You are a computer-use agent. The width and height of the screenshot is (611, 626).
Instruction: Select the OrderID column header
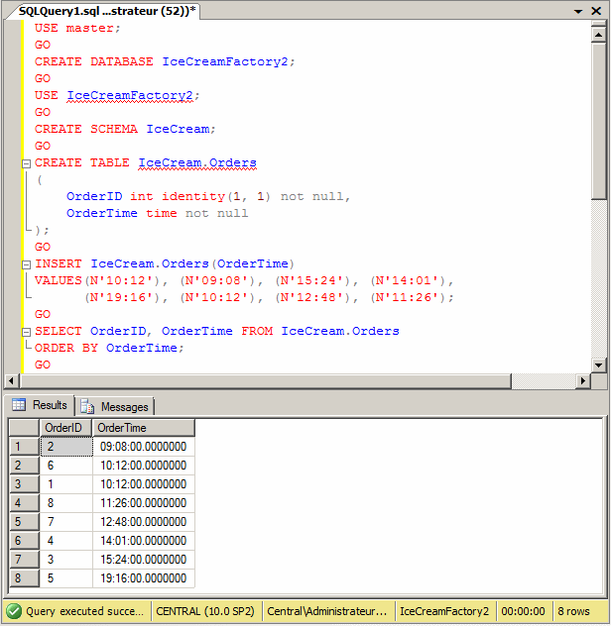click(66, 428)
